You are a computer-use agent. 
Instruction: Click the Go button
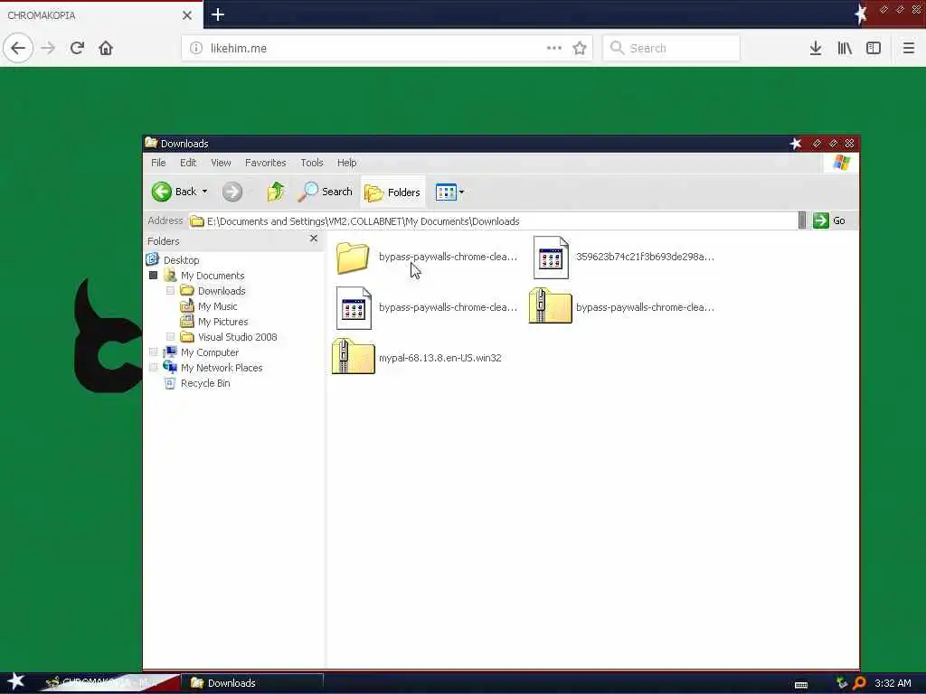(830, 220)
